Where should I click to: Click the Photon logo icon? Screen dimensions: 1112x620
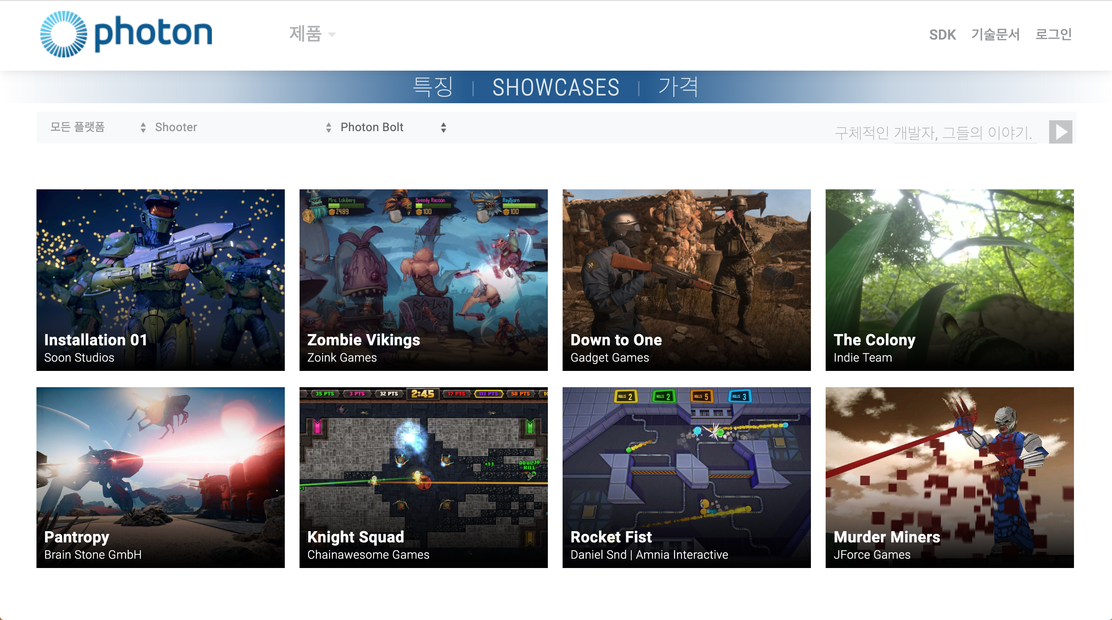(64, 34)
